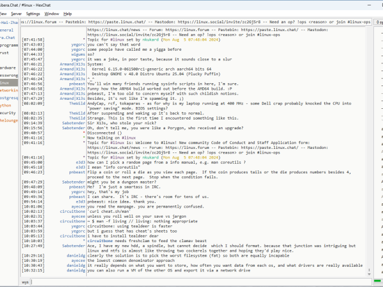Open the python channel
The image size is (383, 287).
[x=6, y=105]
